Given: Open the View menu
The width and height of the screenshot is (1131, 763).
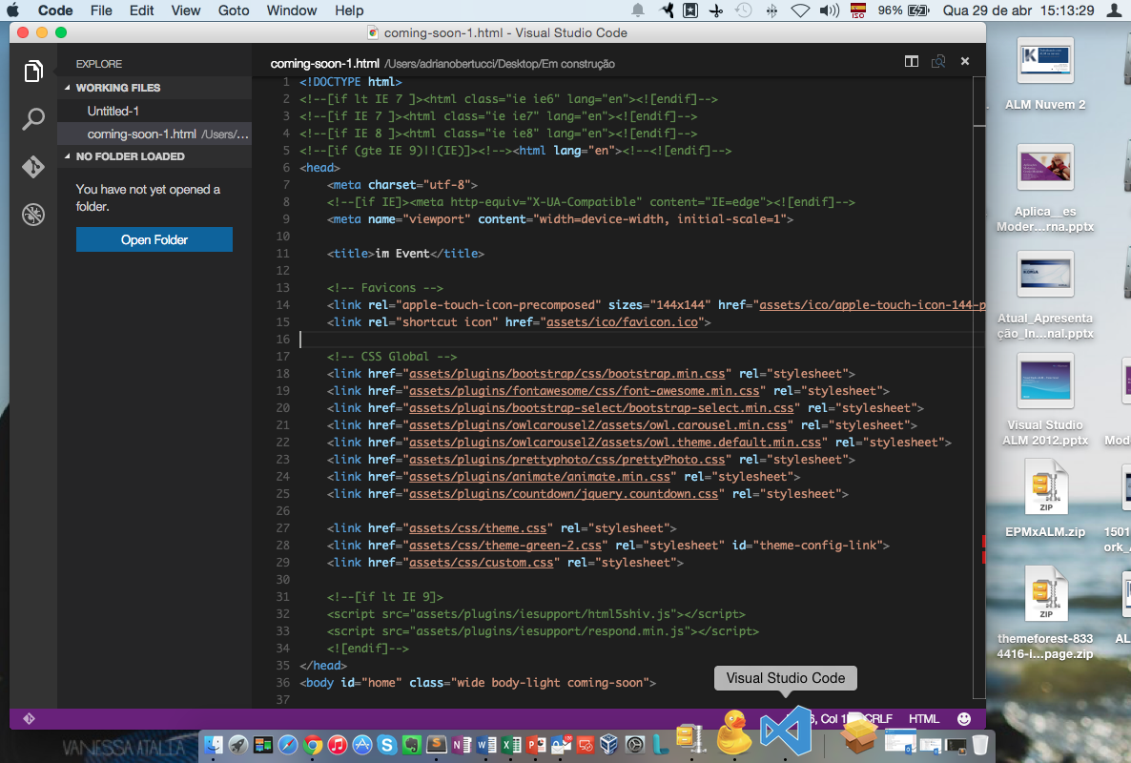Looking at the screenshot, I should tap(185, 10).
